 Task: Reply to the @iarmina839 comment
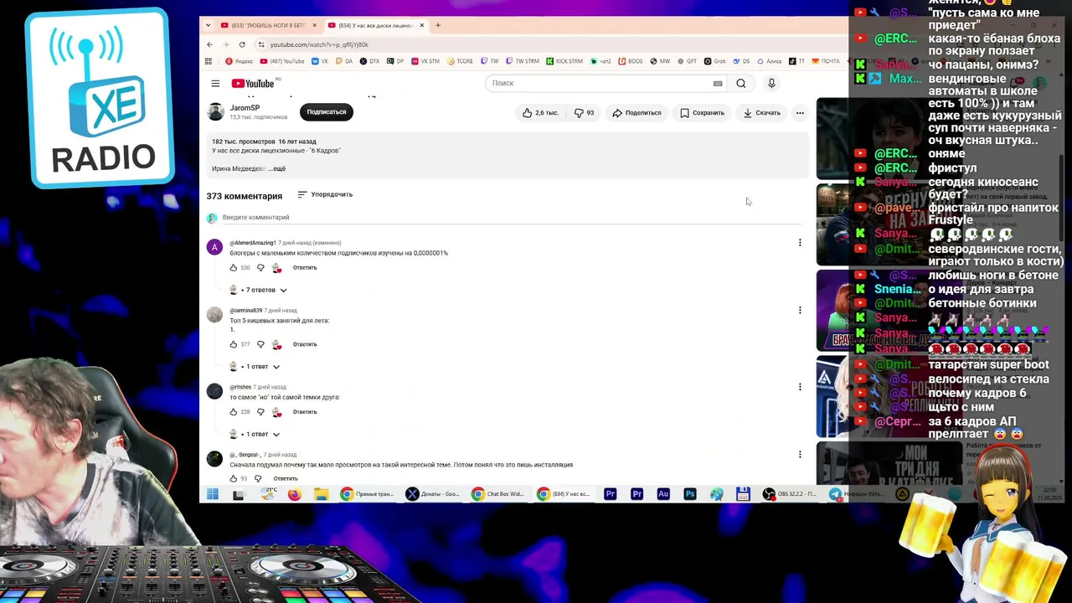click(x=305, y=344)
